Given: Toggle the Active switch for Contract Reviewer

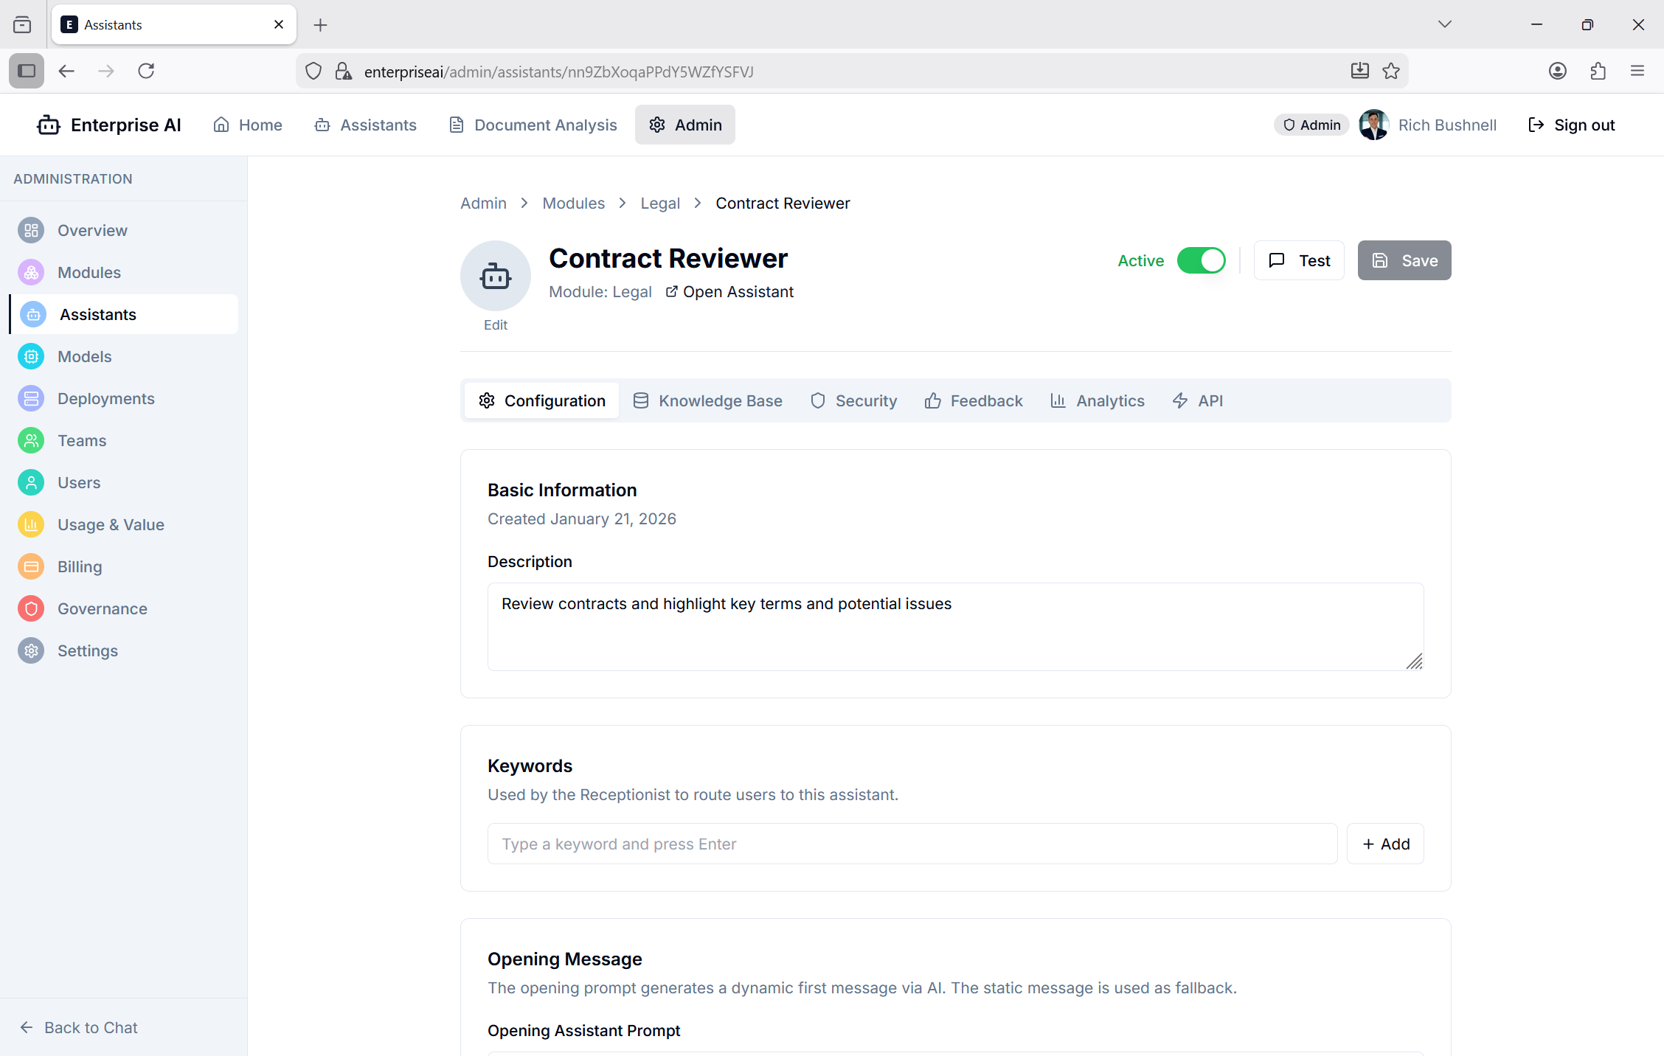Looking at the screenshot, I should pyautogui.click(x=1201, y=260).
